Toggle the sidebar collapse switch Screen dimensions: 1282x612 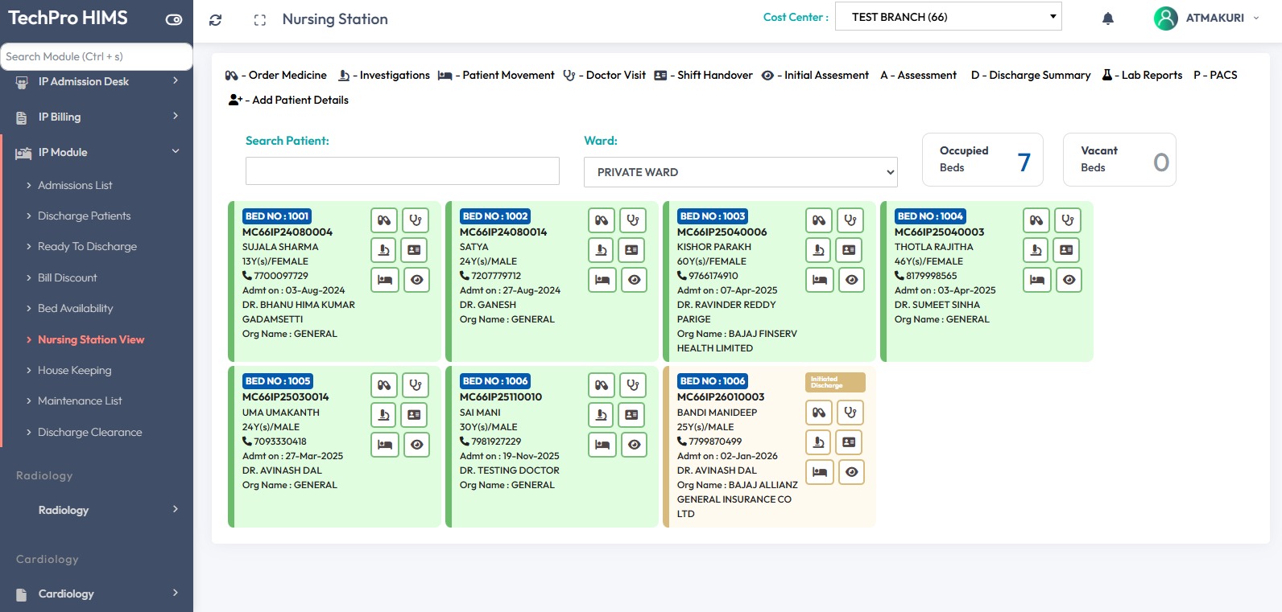(x=174, y=20)
